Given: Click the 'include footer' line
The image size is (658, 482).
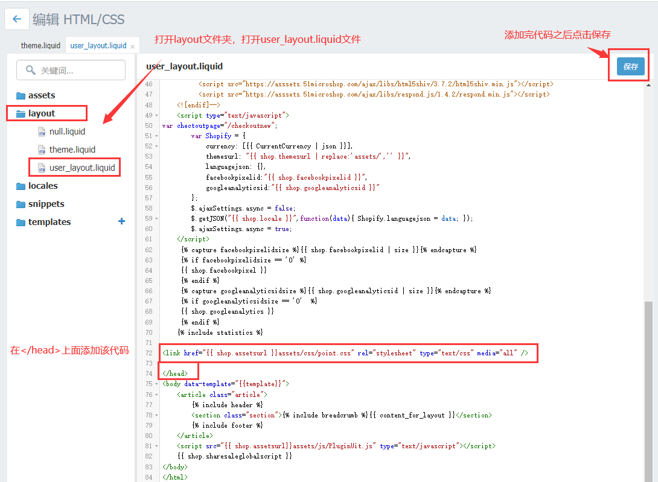Looking at the screenshot, I should [x=228, y=425].
